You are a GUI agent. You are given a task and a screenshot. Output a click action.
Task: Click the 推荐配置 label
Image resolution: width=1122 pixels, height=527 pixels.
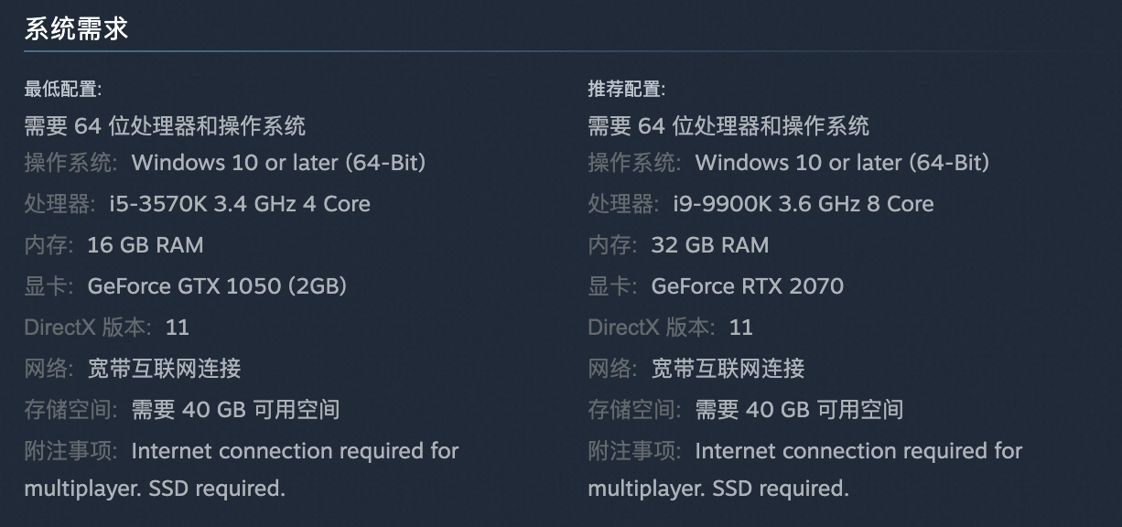626,89
